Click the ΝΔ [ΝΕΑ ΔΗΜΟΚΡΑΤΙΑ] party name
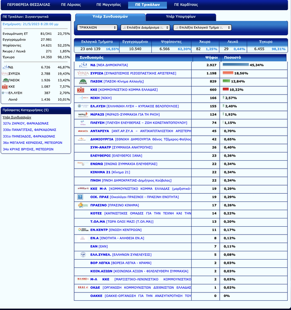The height and width of the screenshot is (310, 291). (109, 65)
